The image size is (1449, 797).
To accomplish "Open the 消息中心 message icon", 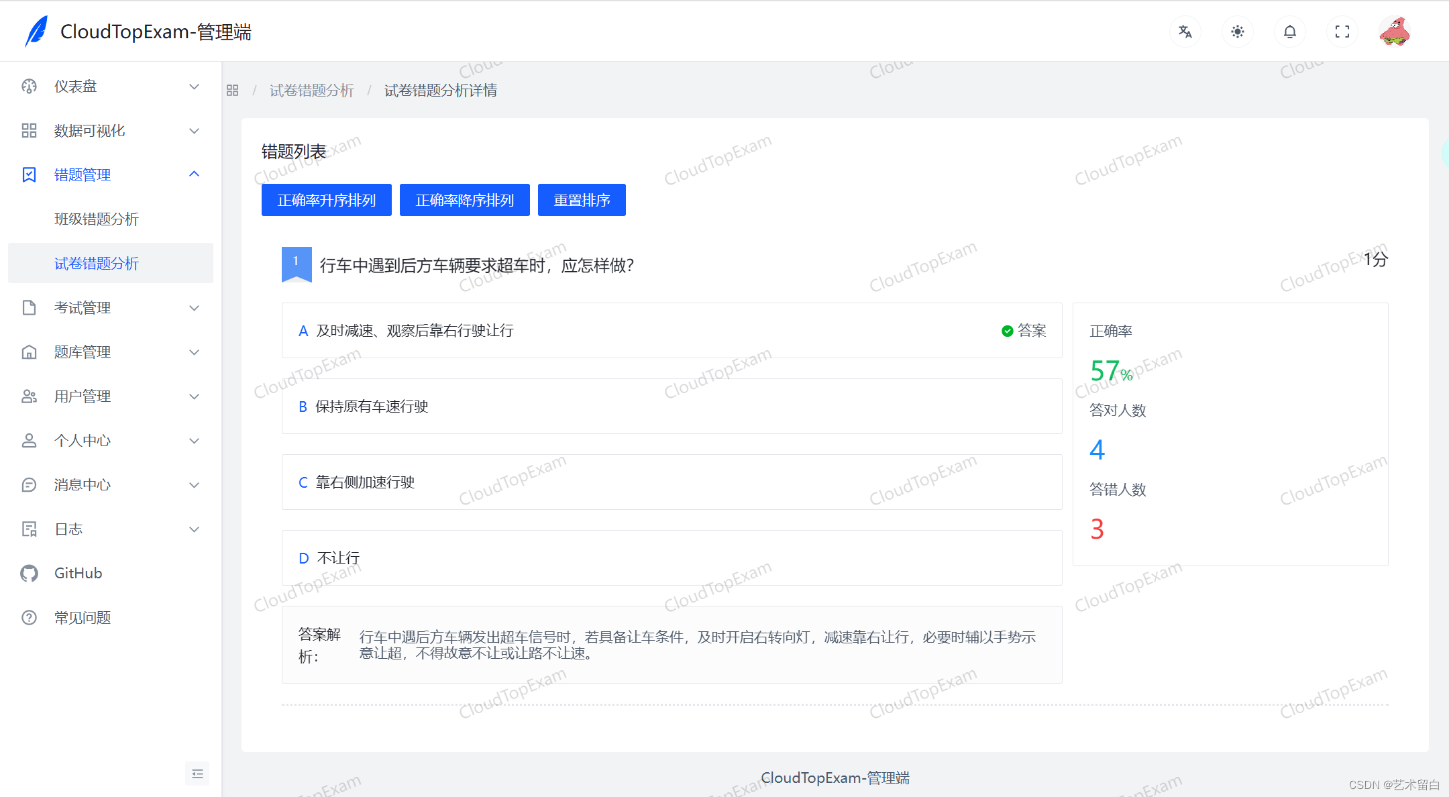I will (x=29, y=484).
